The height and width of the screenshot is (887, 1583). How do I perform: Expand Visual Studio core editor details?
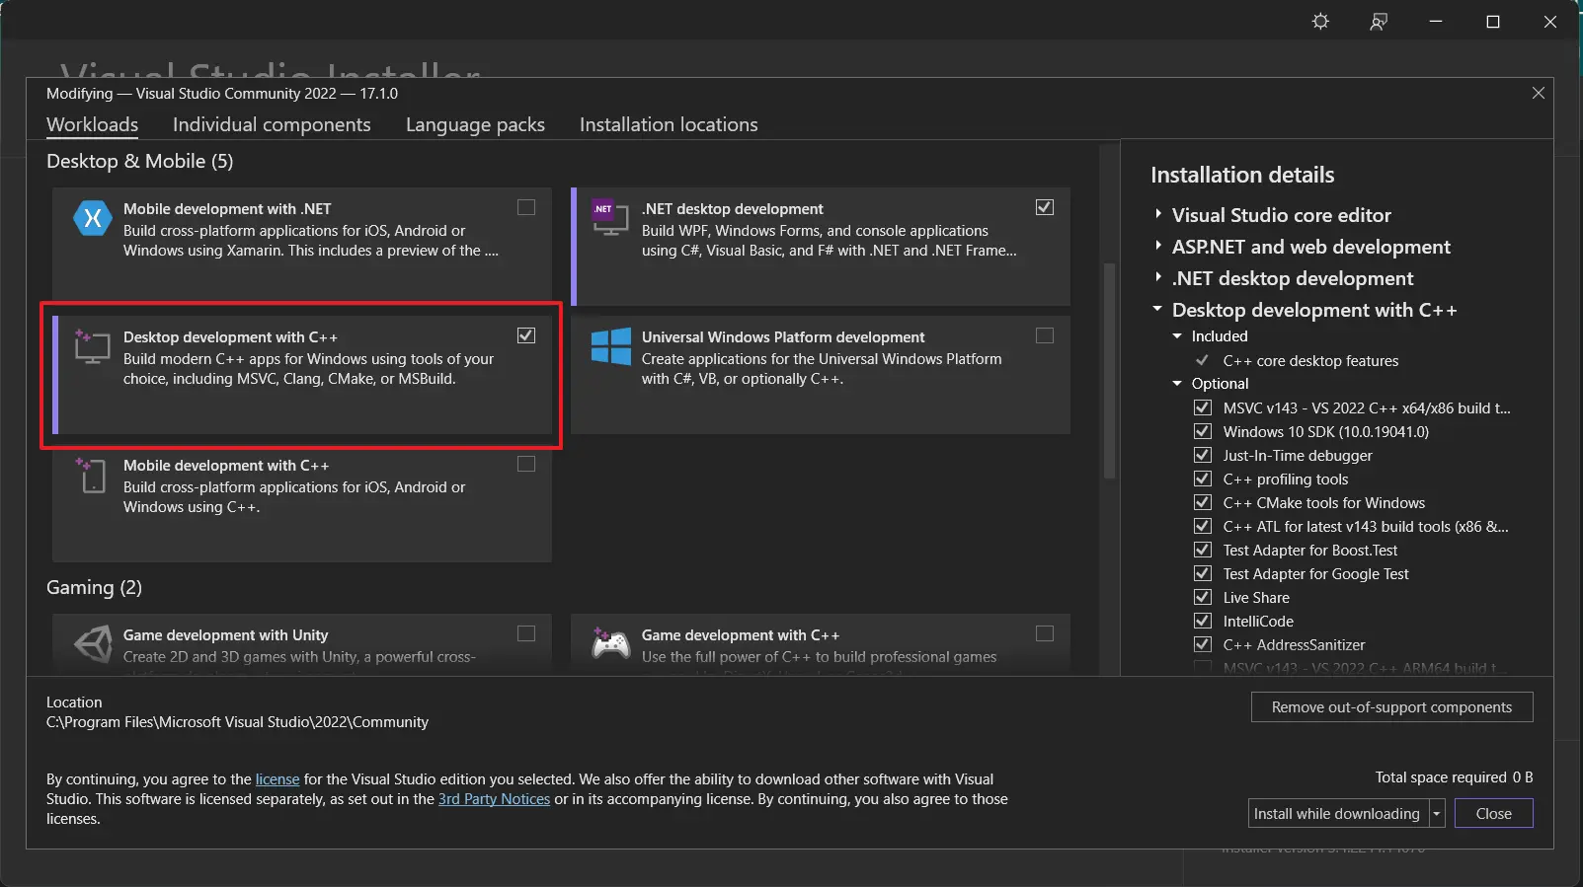pos(1158,214)
